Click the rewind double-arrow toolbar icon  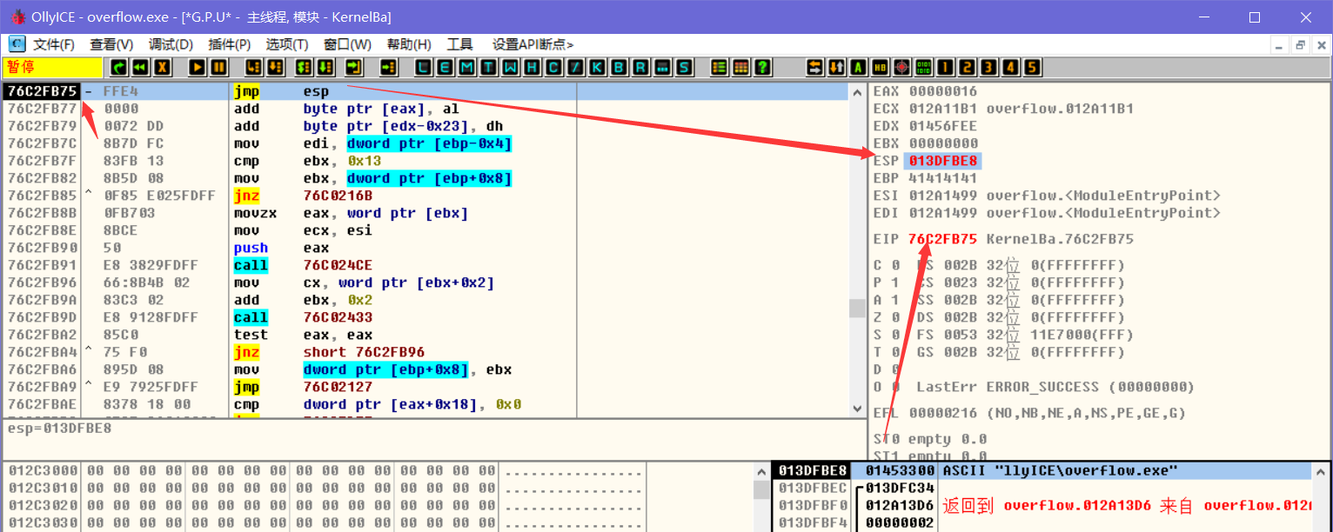[139, 67]
